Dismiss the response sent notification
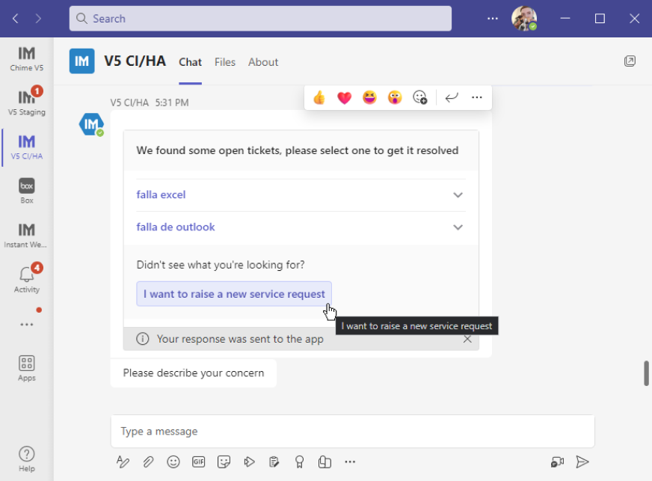652x481 pixels. click(467, 339)
